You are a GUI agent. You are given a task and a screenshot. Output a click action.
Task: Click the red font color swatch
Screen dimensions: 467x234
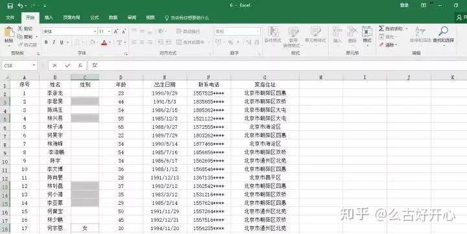point(104,43)
